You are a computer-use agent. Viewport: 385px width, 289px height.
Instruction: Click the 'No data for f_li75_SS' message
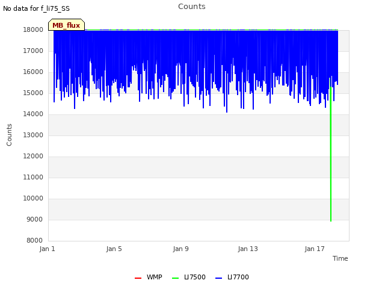36,8
